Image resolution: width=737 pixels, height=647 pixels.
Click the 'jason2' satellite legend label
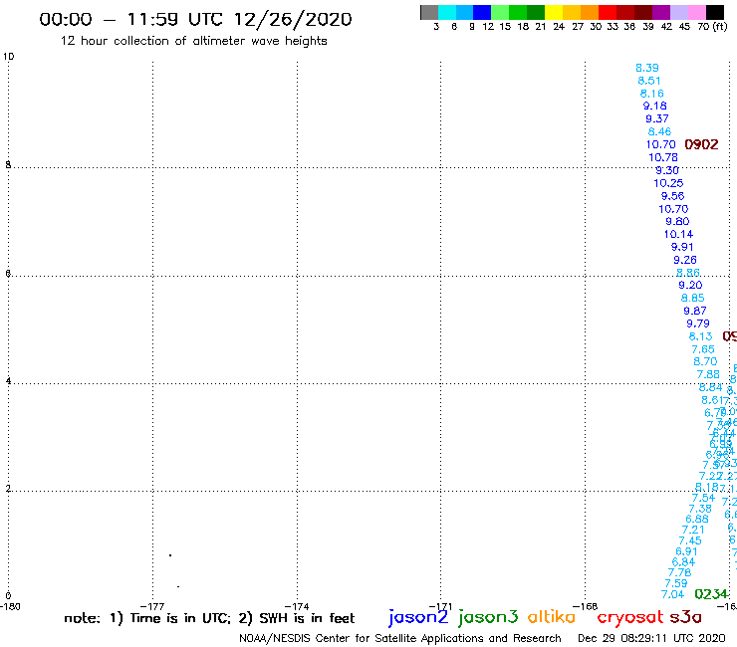(418, 617)
